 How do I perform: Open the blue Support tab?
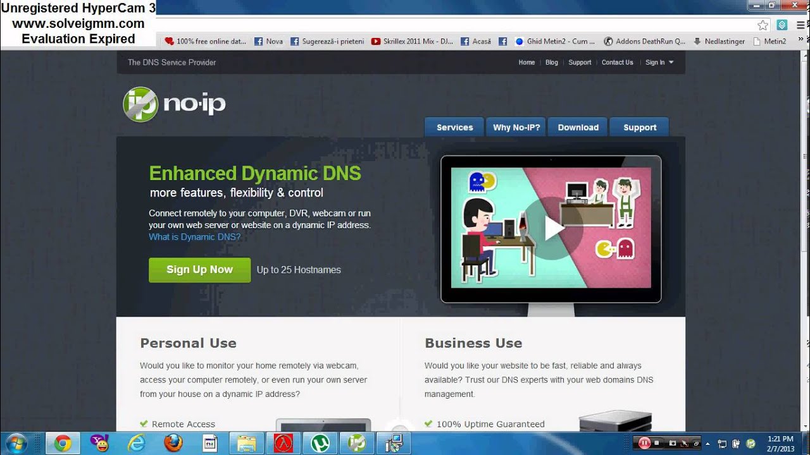click(x=640, y=127)
